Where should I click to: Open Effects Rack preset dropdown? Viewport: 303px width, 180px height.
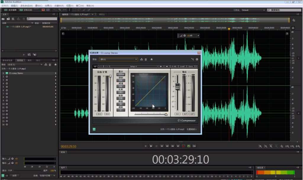pos(41,65)
